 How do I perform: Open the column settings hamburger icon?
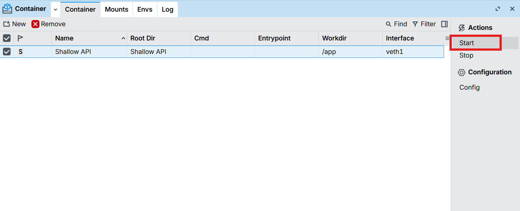coord(447,38)
